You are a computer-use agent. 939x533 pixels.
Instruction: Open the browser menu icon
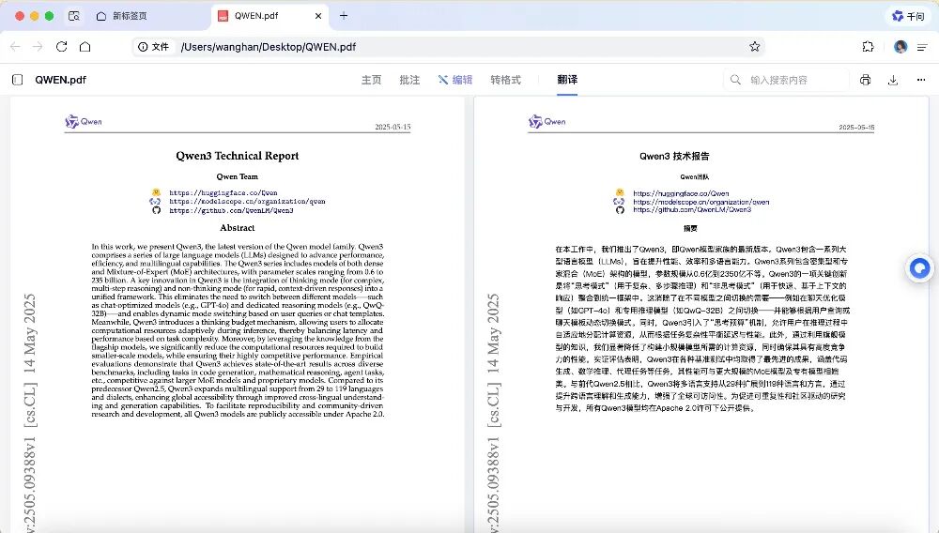(922, 47)
